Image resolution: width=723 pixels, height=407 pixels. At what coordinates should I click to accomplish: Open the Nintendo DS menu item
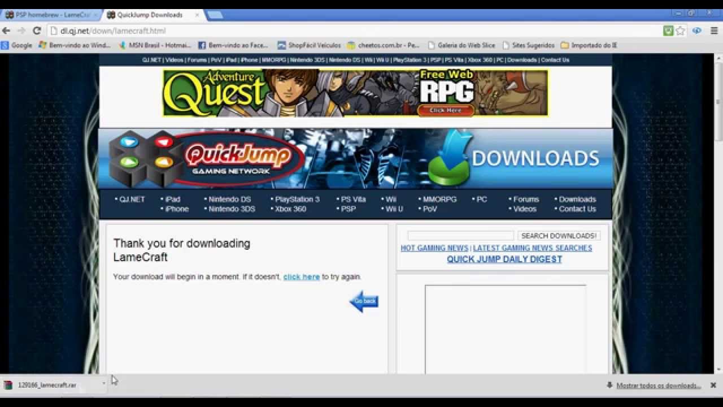[229, 199]
